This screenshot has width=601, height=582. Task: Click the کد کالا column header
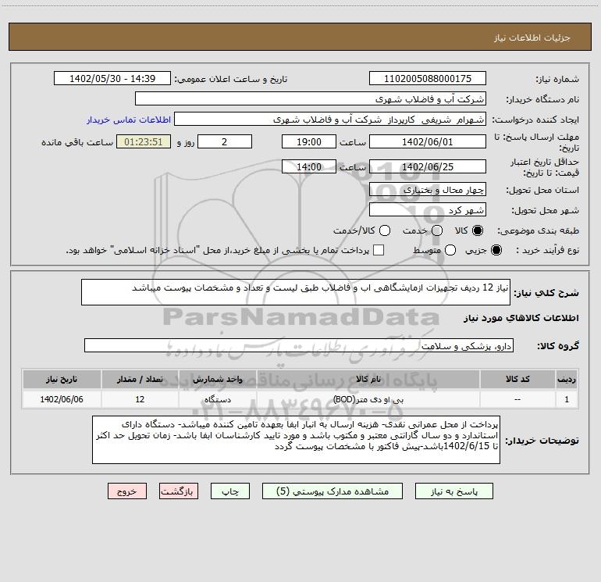coord(517,379)
